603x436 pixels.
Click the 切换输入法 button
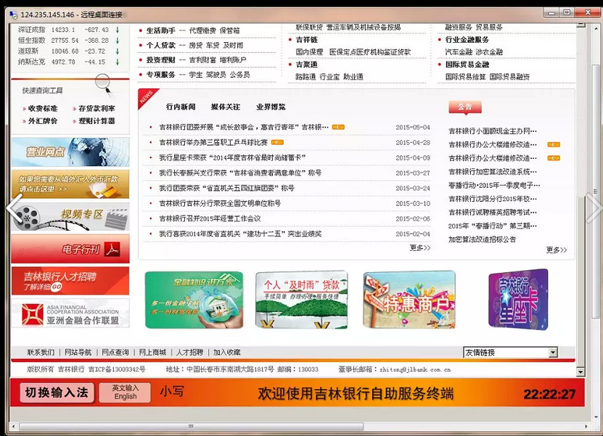click(57, 392)
